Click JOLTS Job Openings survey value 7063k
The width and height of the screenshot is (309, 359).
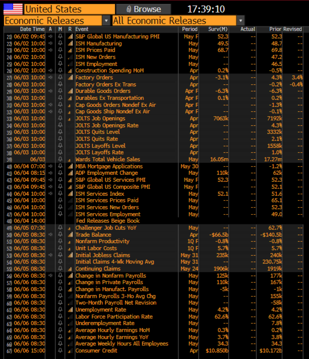click(x=221, y=118)
